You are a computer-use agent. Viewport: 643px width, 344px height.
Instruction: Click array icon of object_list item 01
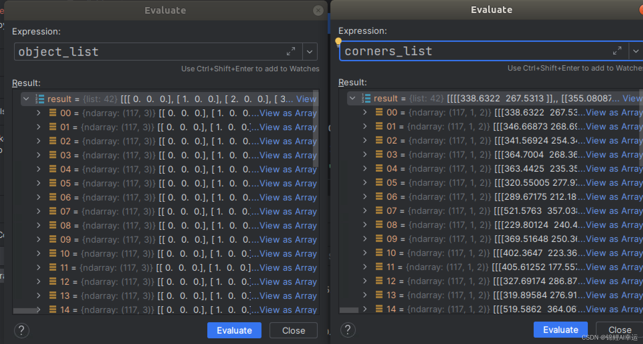point(53,127)
